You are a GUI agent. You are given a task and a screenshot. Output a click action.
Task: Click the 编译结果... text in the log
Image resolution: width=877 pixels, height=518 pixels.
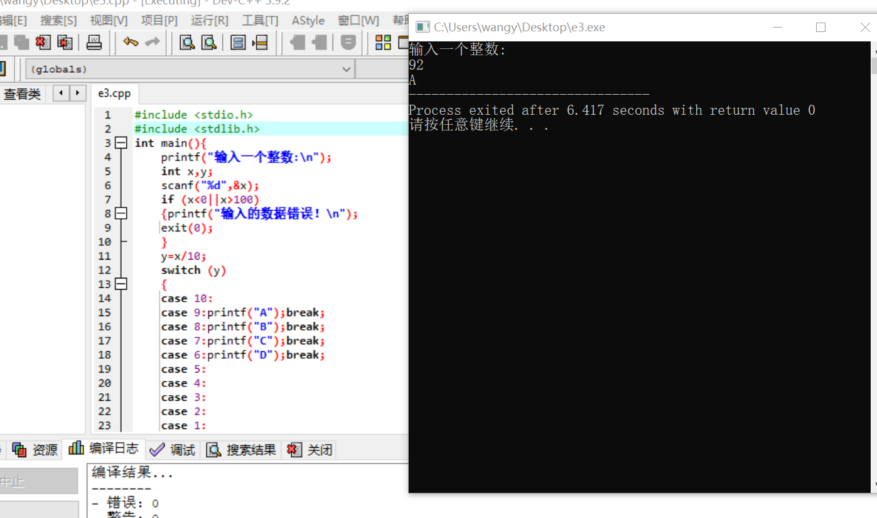point(132,473)
